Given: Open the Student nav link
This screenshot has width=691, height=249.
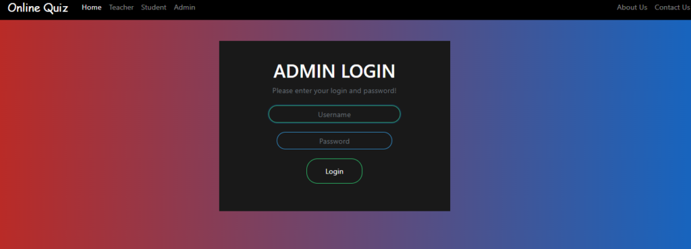Looking at the screenshot, I should [154, 7].
